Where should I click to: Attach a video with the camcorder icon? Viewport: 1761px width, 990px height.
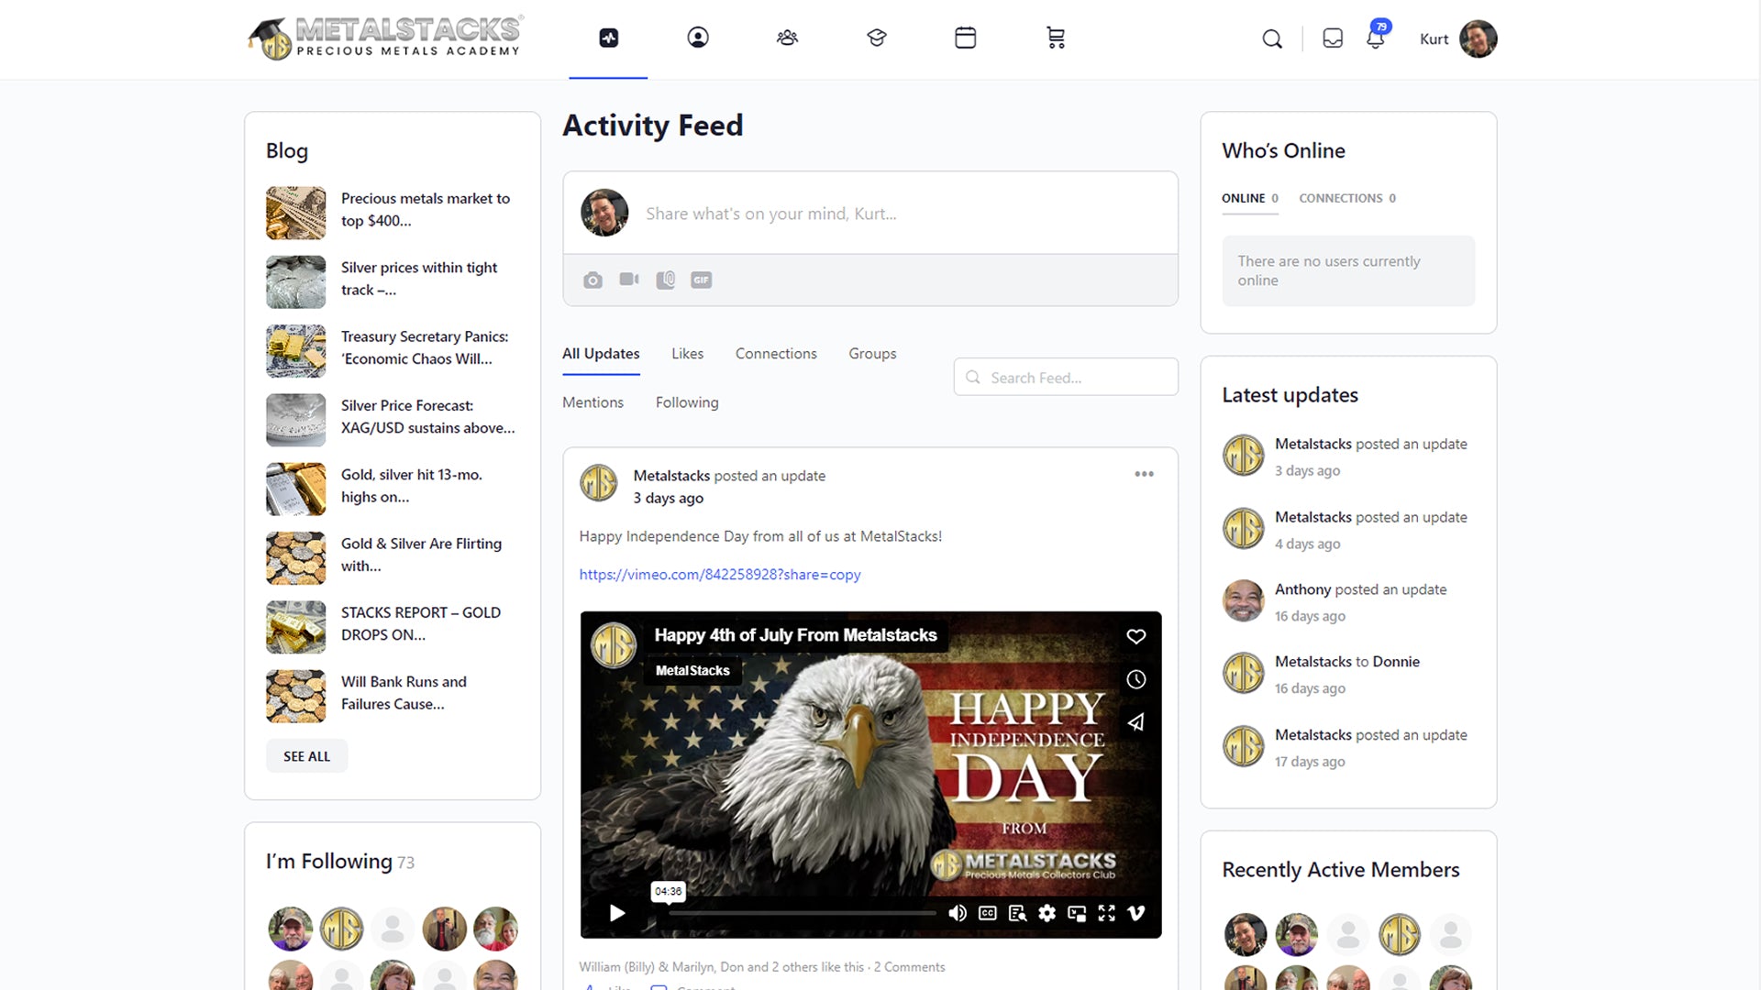point(629,279)
